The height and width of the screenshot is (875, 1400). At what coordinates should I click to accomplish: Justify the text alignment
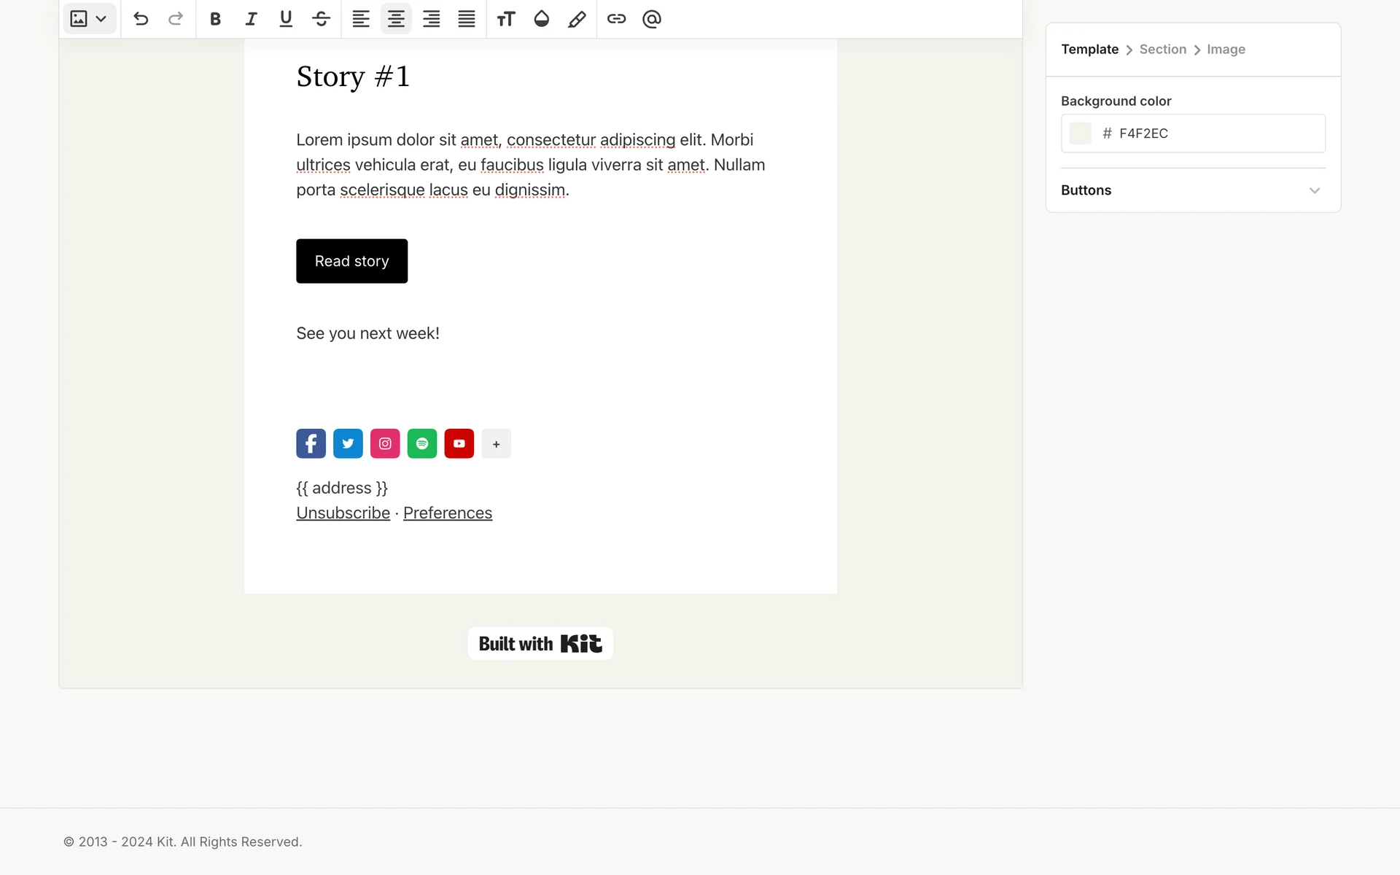tap(467, 19)
